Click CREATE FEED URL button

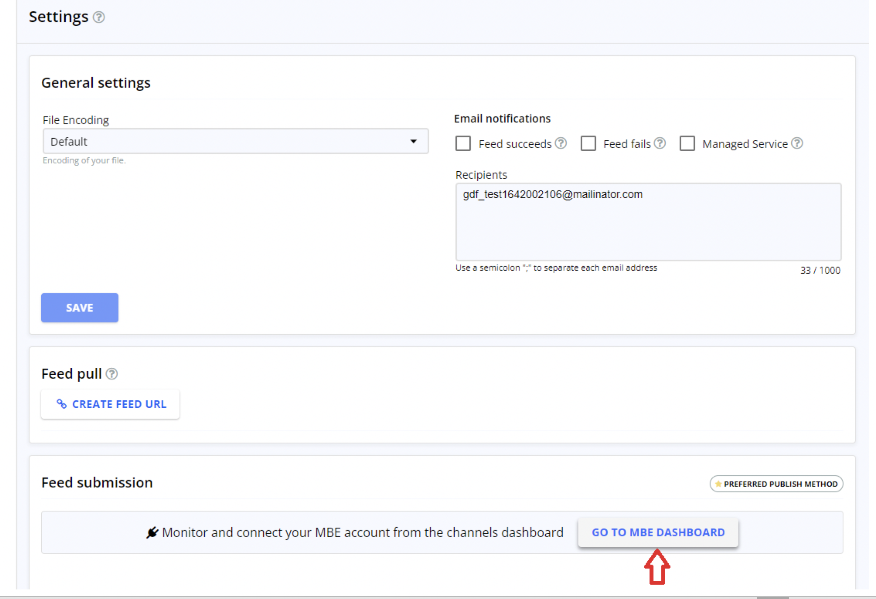[110, 404]
